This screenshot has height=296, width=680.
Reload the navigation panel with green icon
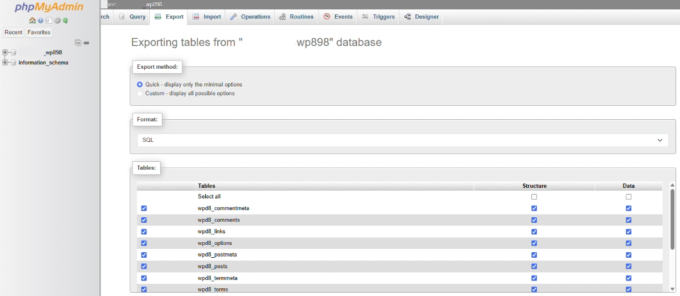65,21
